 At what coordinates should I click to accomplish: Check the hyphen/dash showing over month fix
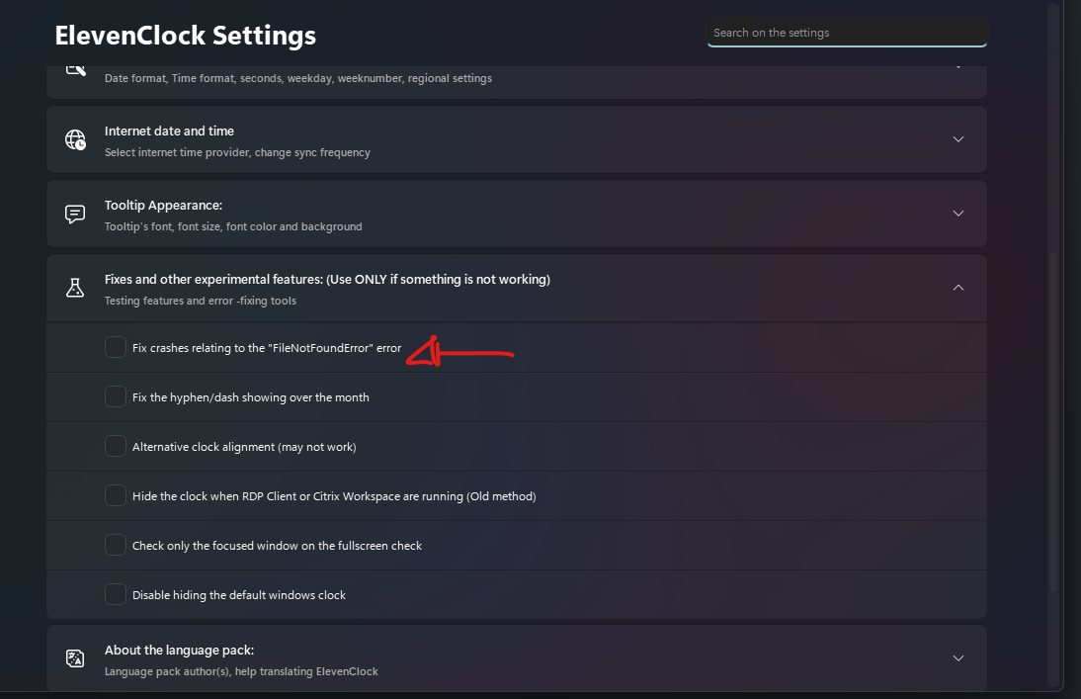[116, 395]
